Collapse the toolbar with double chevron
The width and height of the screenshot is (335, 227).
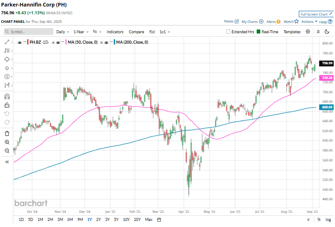pyautogui.click(x=318, y=32)
